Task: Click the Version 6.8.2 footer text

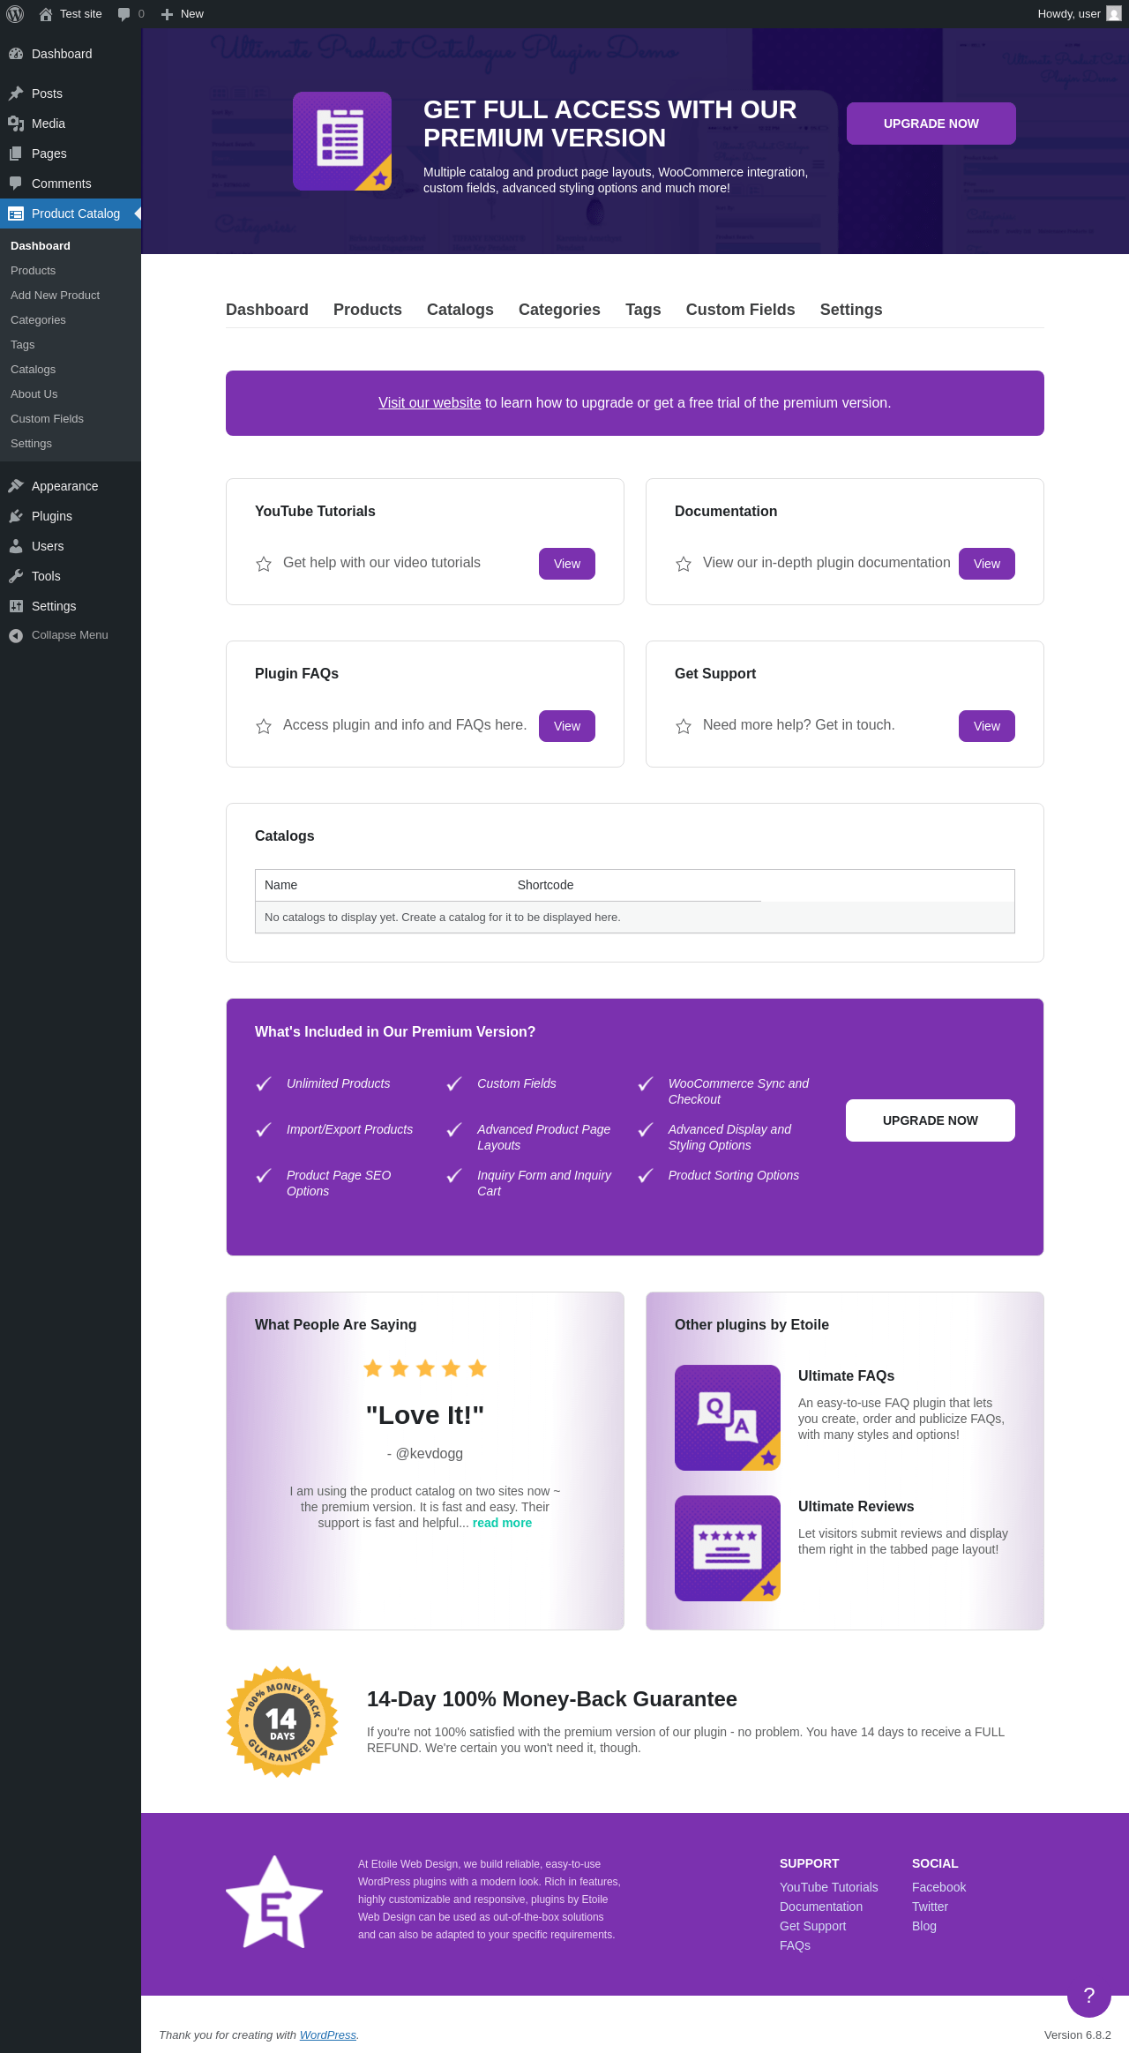Action: (1078, 2034)
